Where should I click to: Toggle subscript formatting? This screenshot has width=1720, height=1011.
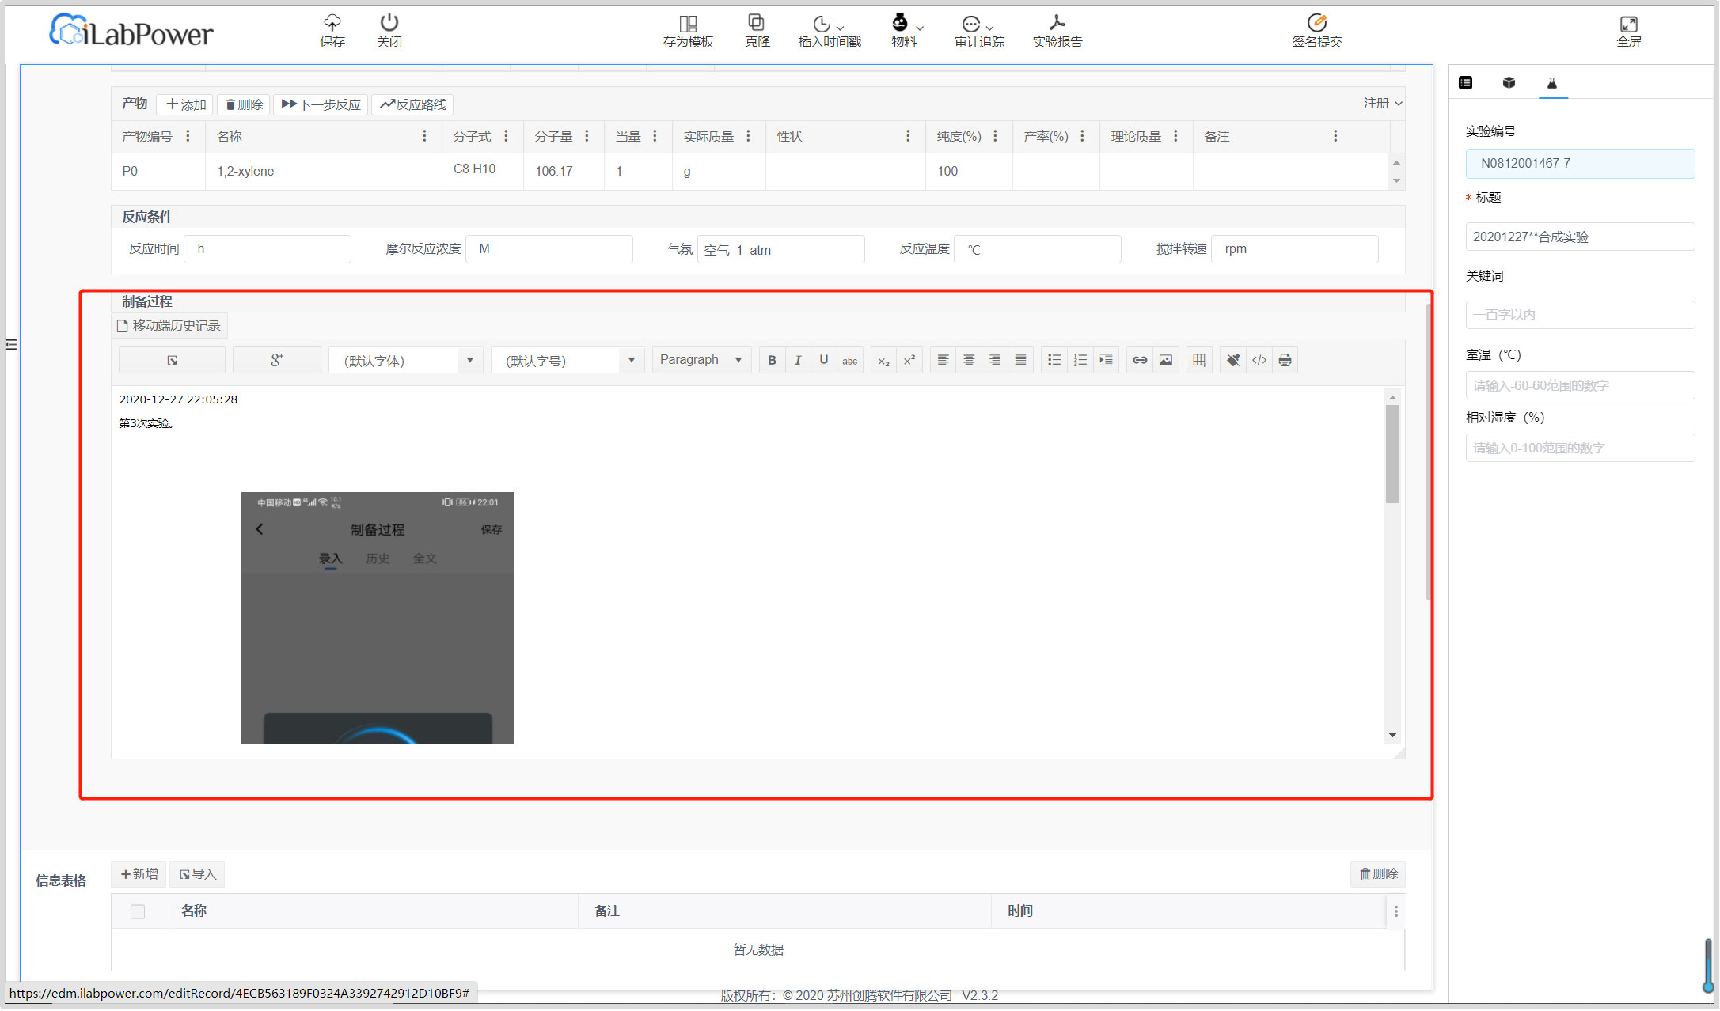(x=883, y=361)
